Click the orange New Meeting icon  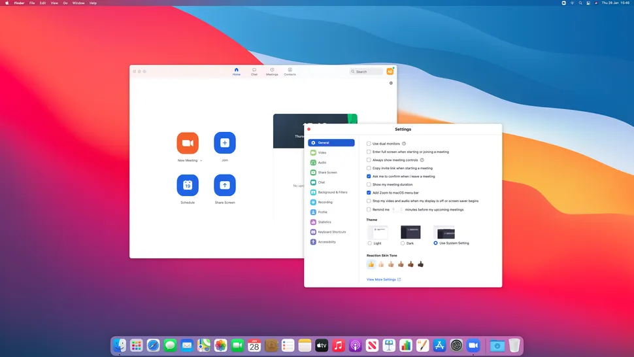(x=188, y=143)
